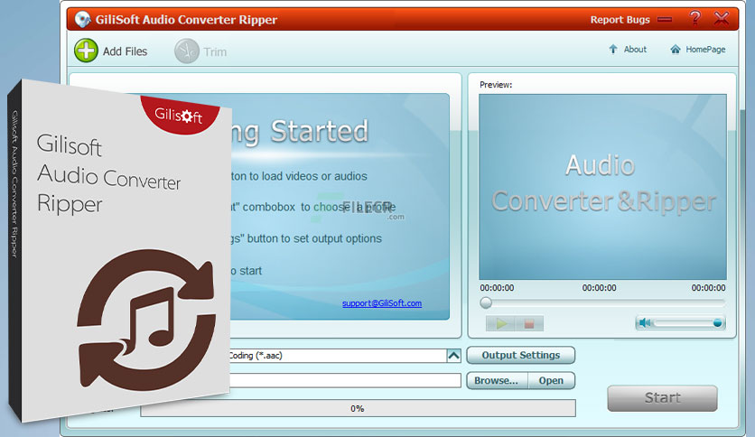The height and width of the screenshot is (437, 755).
Task: Click the Add Files text label
Action: point(125,51)
